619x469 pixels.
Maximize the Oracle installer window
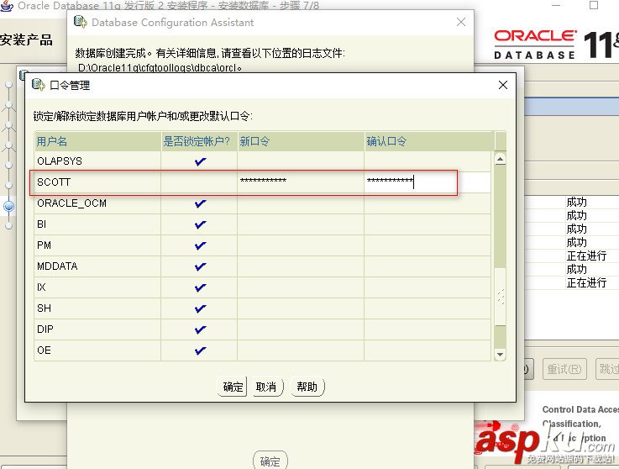click(593, 5)
